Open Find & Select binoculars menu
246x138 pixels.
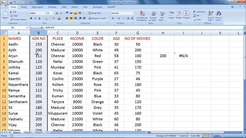[x=218, y=16]
